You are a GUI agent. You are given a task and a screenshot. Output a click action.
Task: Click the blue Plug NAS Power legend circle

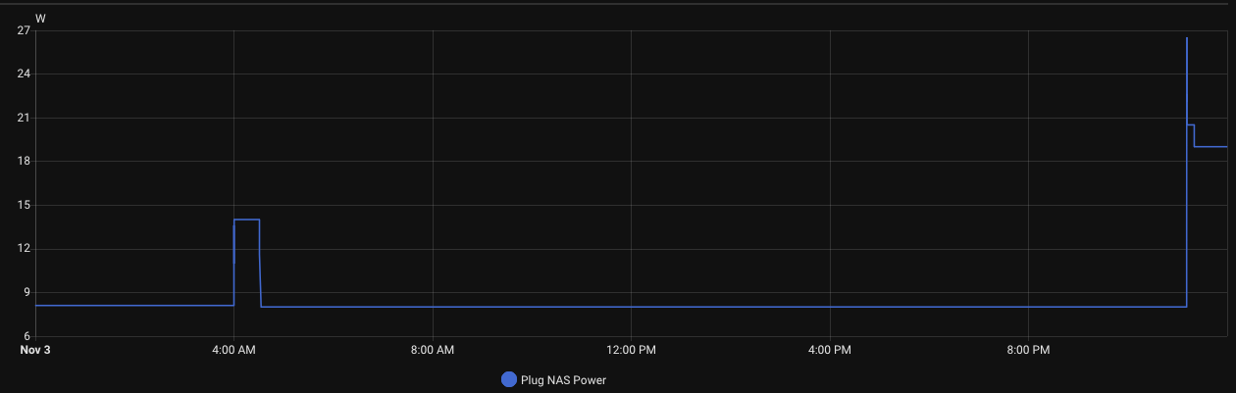click(508, 380)
